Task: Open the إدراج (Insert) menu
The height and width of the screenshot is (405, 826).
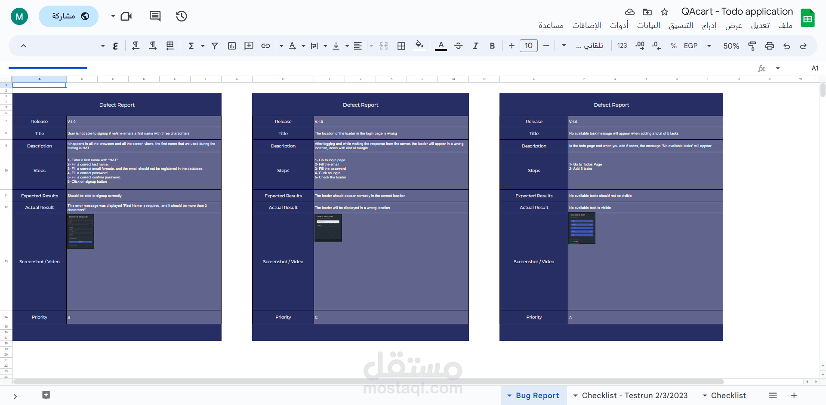Action: pyautogui.click(x=709, y=25)
